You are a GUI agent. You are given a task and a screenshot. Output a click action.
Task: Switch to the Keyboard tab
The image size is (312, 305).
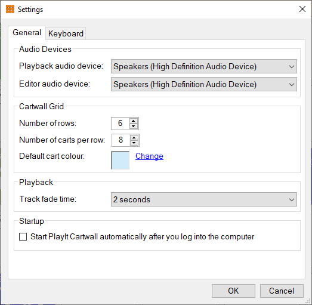point(66,33)
